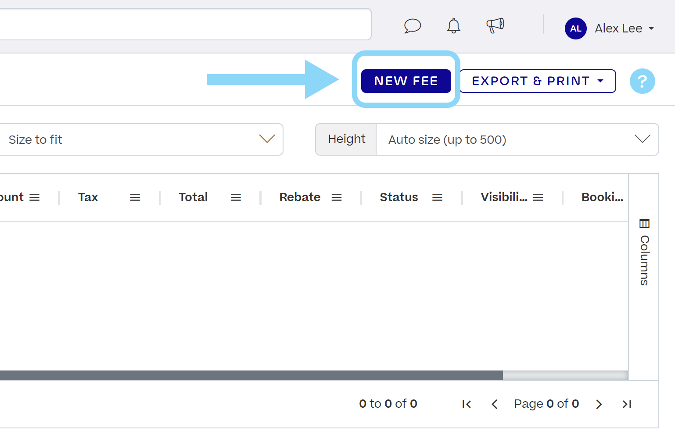Sort by the Visibility column header
Viewport: 675px width, 431px height.
(x=504, y=197)
